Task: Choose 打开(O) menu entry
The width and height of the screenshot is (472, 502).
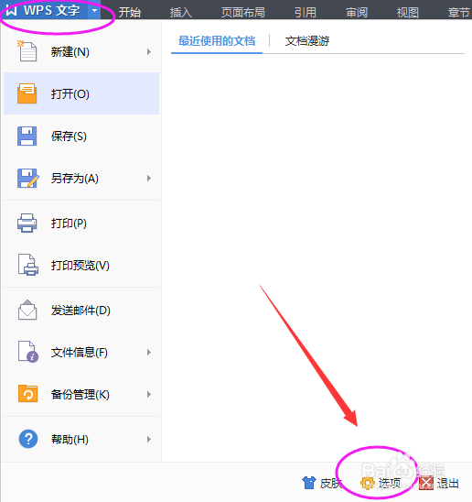Action: click(x=81, y=93)
